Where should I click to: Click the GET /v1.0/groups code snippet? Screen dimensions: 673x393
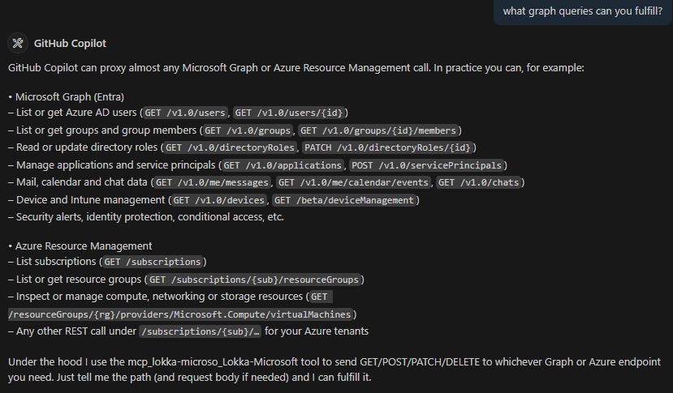[247, 130]
